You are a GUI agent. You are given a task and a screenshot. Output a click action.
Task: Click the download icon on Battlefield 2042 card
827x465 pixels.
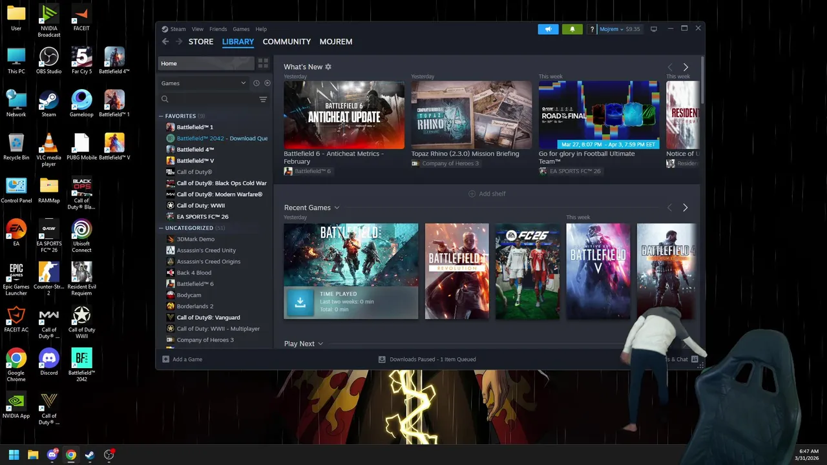coord(300,302)
